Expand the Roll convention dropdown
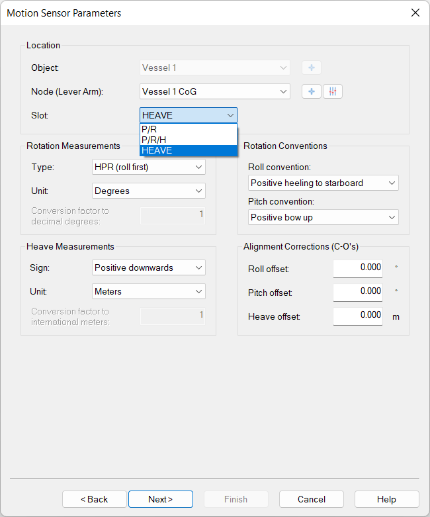Image resolution: width=430 pixels, height=517 pixels. pos(323,183)
